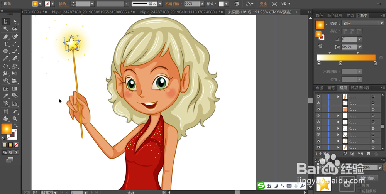Viewport: 386px width, 194px height.
Task: Select the Free Transform tool
Action: [x=15, y=74]
